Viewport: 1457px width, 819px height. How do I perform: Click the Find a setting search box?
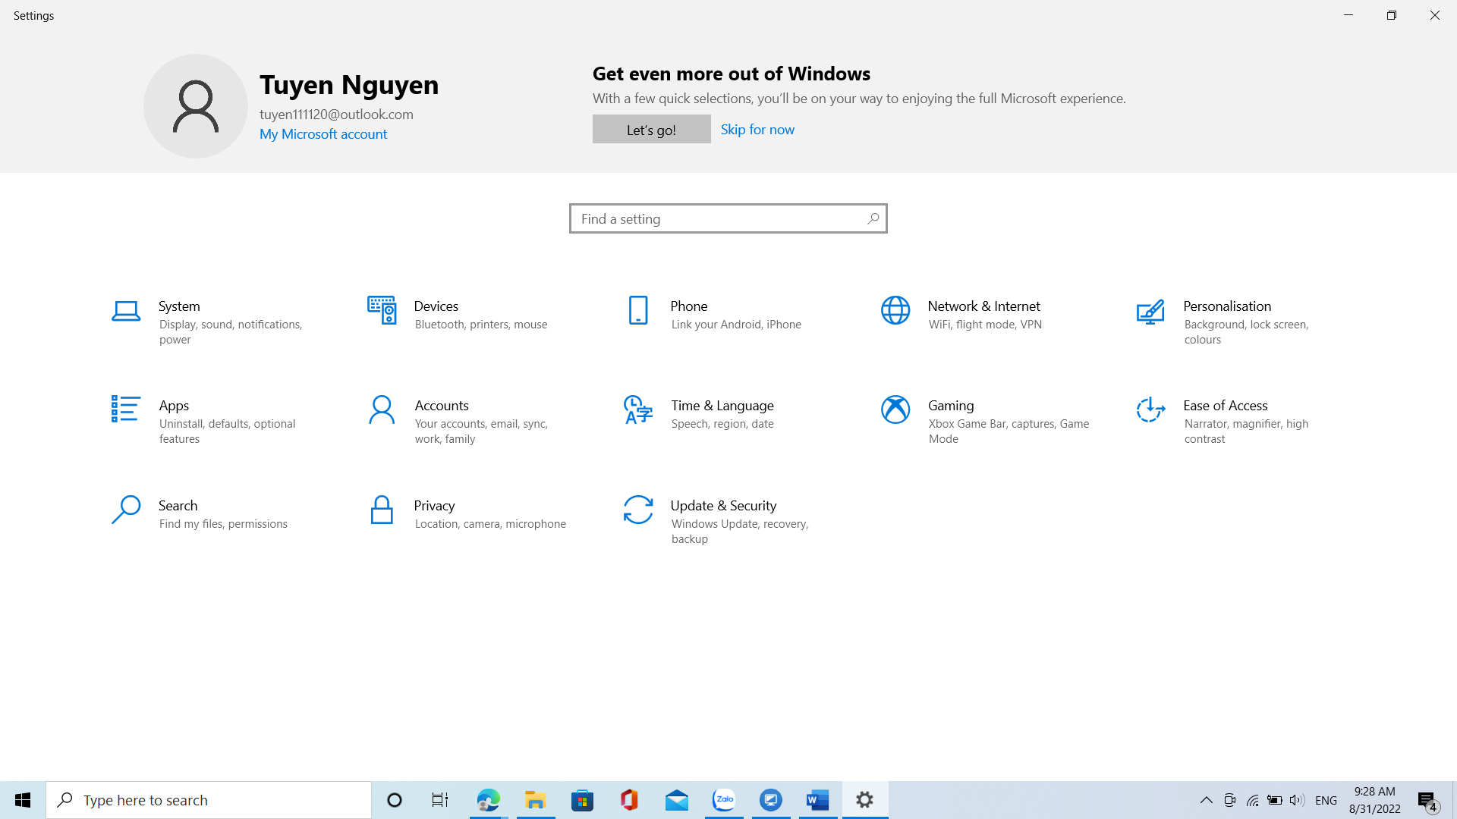(721, 218)
